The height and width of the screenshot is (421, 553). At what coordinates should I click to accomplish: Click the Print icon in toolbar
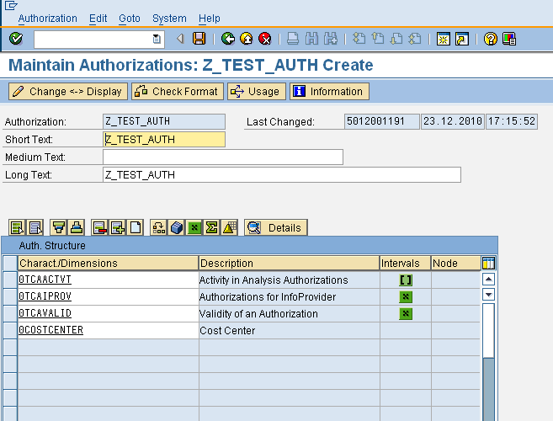(293, 39)
